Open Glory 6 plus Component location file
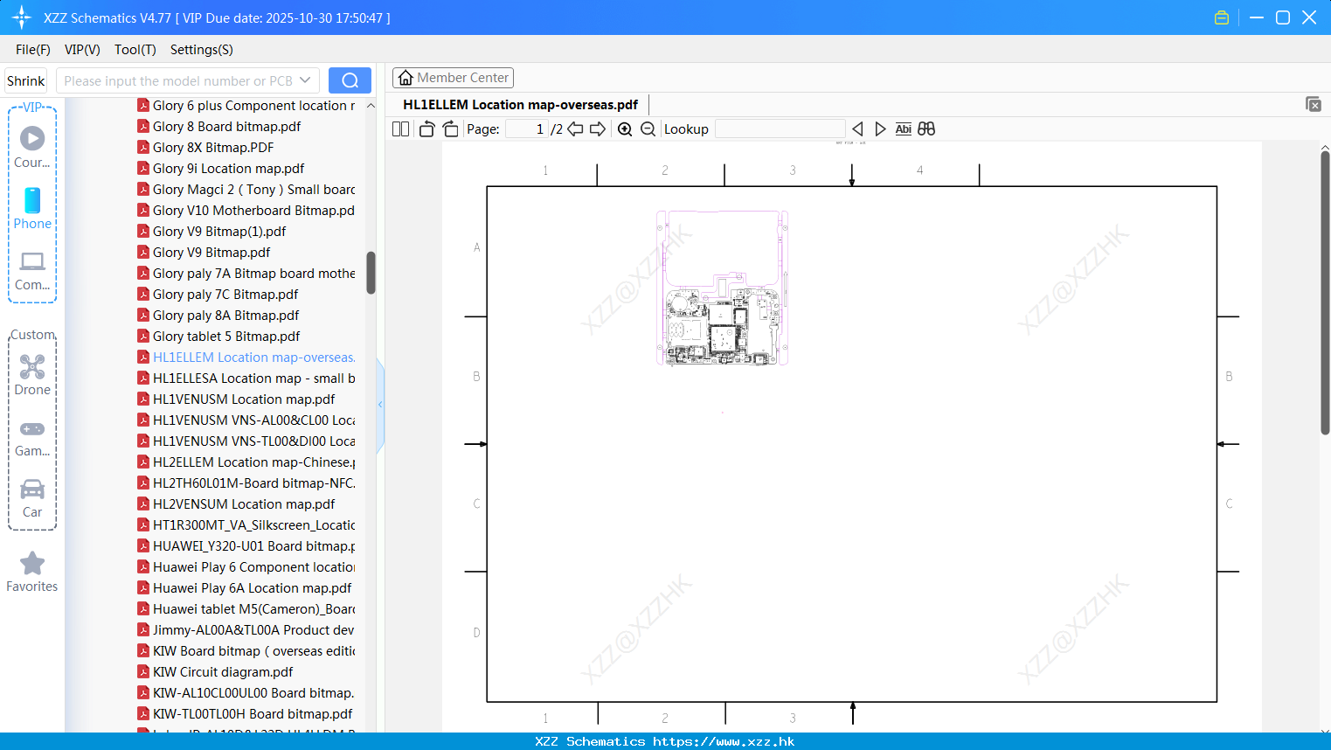The height and width of the screenshot is (750, 1331). 246,106
